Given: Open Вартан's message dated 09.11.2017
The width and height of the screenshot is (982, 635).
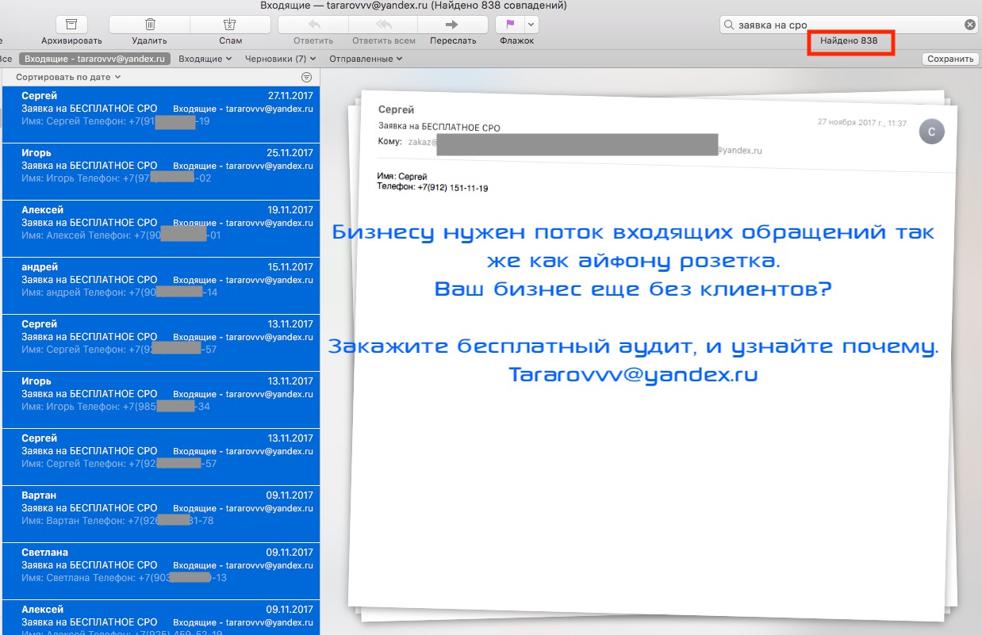Looking at the screenshot, I should tap(161, 514).
